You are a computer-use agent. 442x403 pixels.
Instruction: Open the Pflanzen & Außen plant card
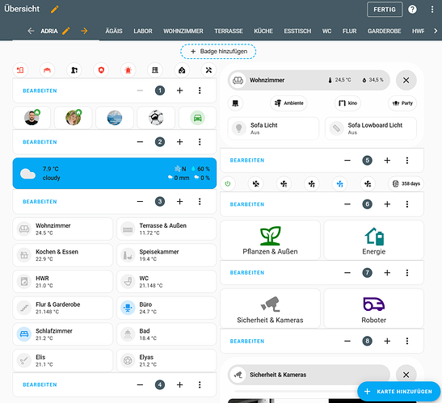pyautogui.click(x=270, y=240)
